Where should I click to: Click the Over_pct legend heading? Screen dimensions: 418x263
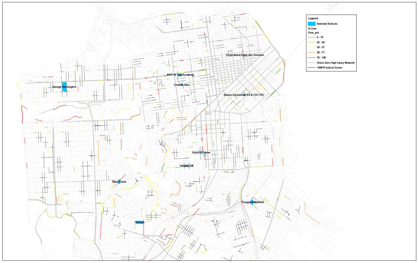point(313,33)
